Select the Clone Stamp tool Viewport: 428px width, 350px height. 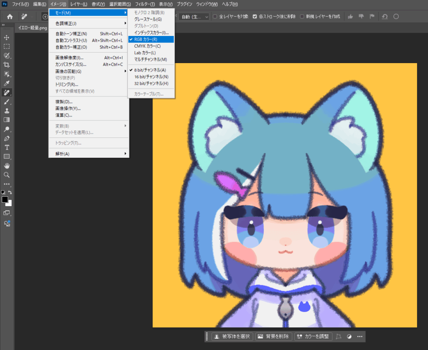click(7, 111)
